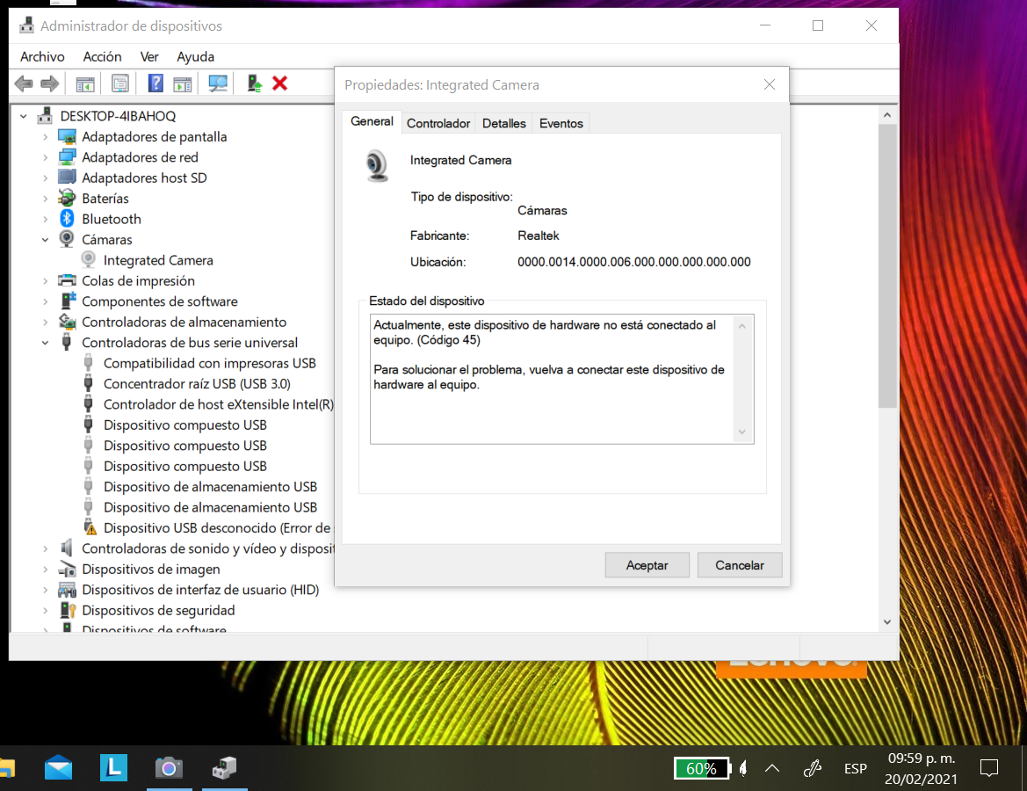
Task: Close the Integrated Camera properties dialog
Action: tap(770, 84)
